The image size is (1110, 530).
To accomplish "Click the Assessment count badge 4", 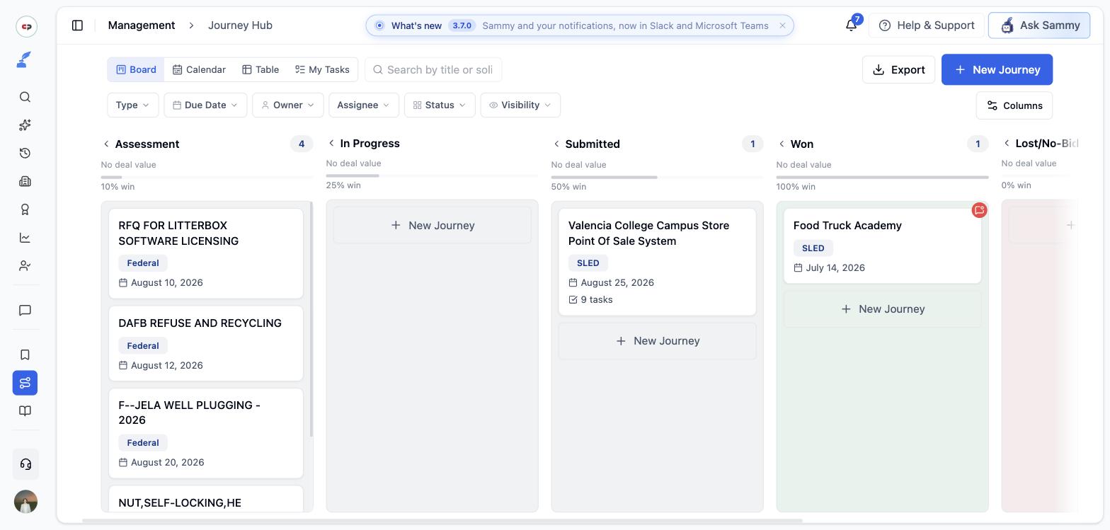I will tap(302, 144).
